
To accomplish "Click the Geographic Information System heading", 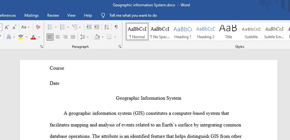I will [149, 98].
